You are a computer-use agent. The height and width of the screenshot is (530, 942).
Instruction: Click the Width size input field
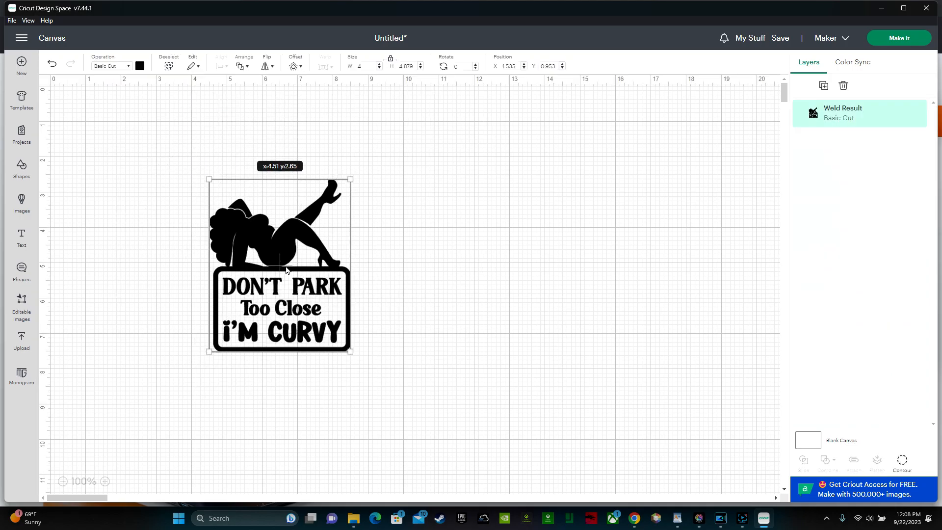[366, 66]
